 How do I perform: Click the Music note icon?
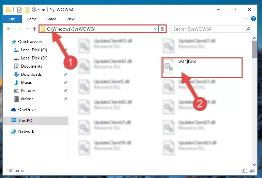pos(16,83)
